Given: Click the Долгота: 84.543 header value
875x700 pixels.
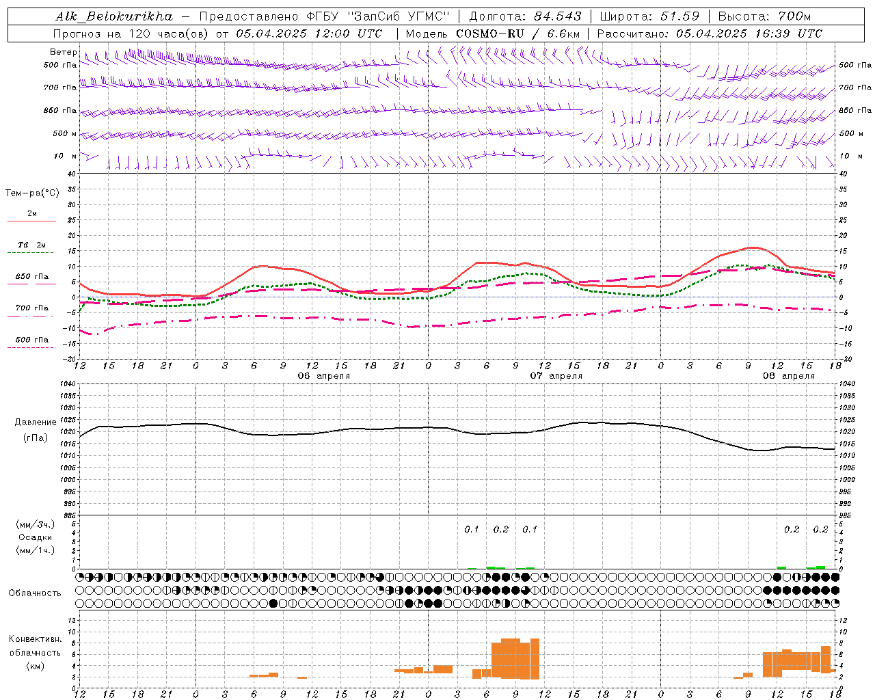Looking at the screenshot, I should (x=526, y=16).
